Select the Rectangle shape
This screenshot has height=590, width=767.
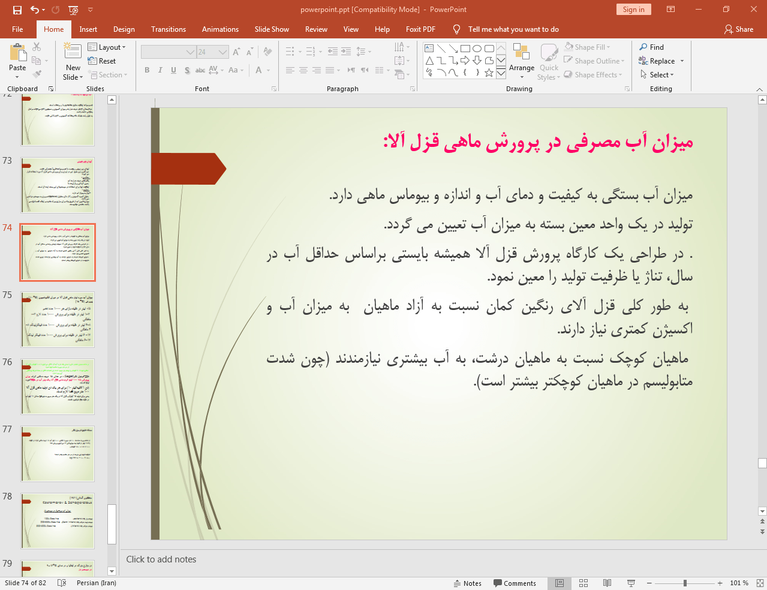tap(465, 49)
